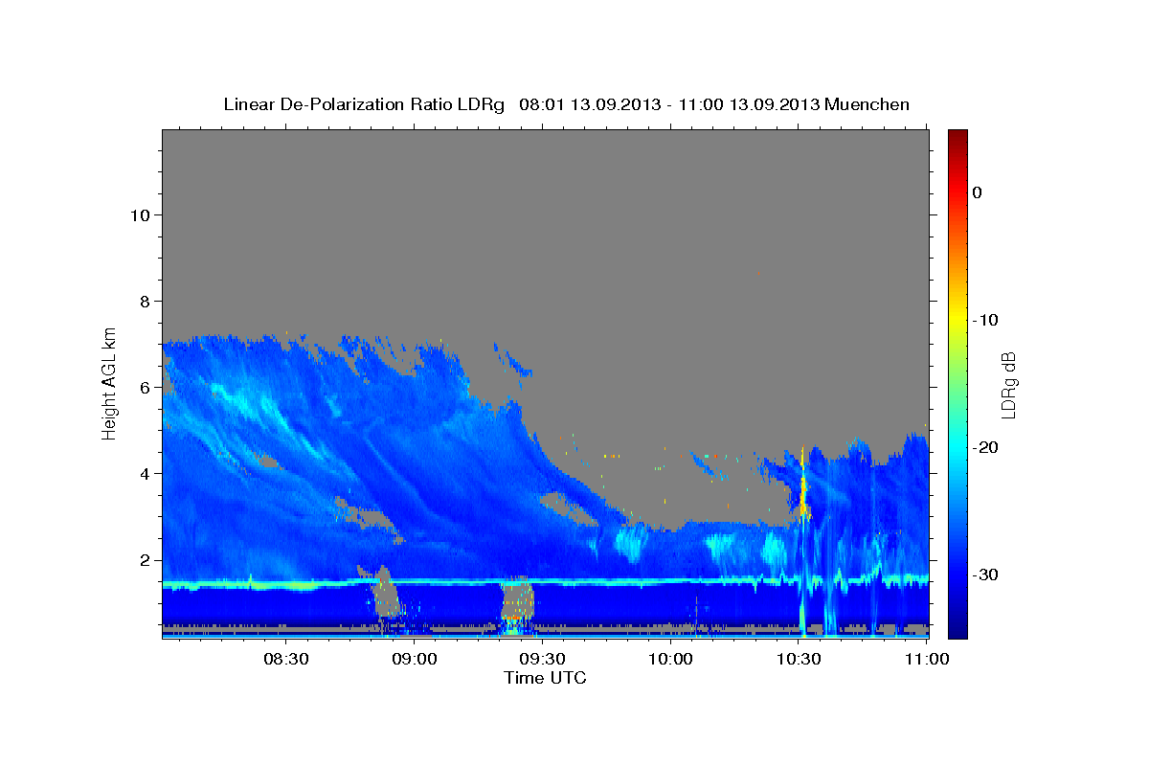Screen dimensions: 1149x766
Task: Click the colorbar value -10
Action: [x=986, y=320]
